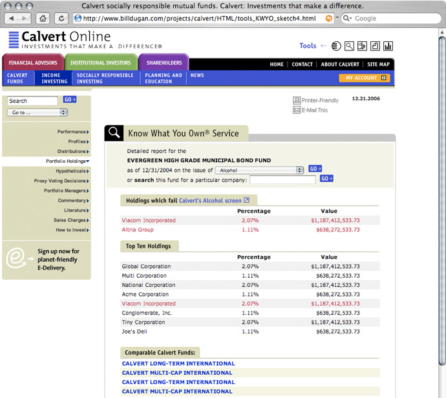446x398 pixels.
Task: Click the orange RSS icon in address bar
Action: click(329, 19)
